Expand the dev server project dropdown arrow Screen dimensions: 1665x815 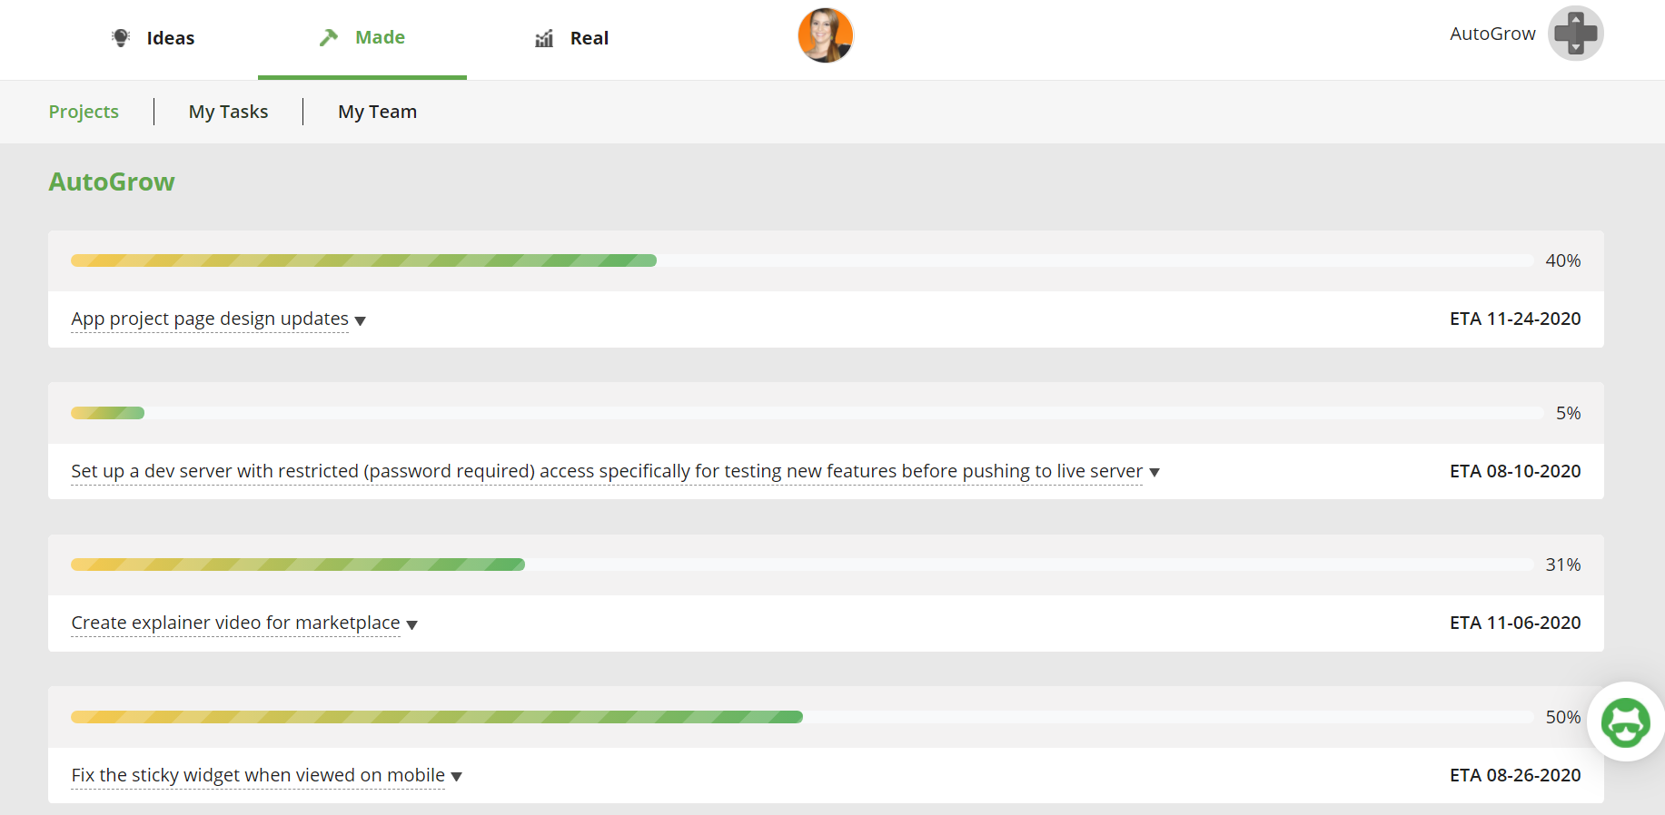(1155, 473)
